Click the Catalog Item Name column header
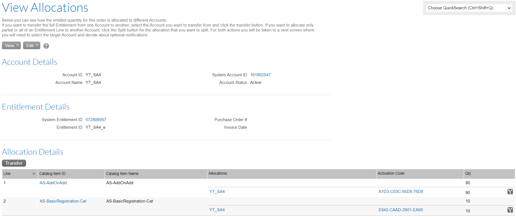This screenshot has height=217, width=516. point(156,174)
